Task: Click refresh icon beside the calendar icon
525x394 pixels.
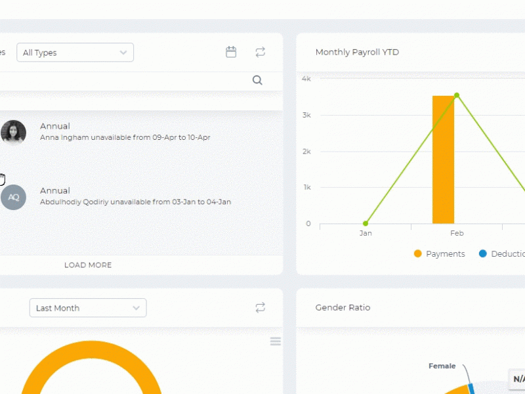Action: [x=260, y=52]
